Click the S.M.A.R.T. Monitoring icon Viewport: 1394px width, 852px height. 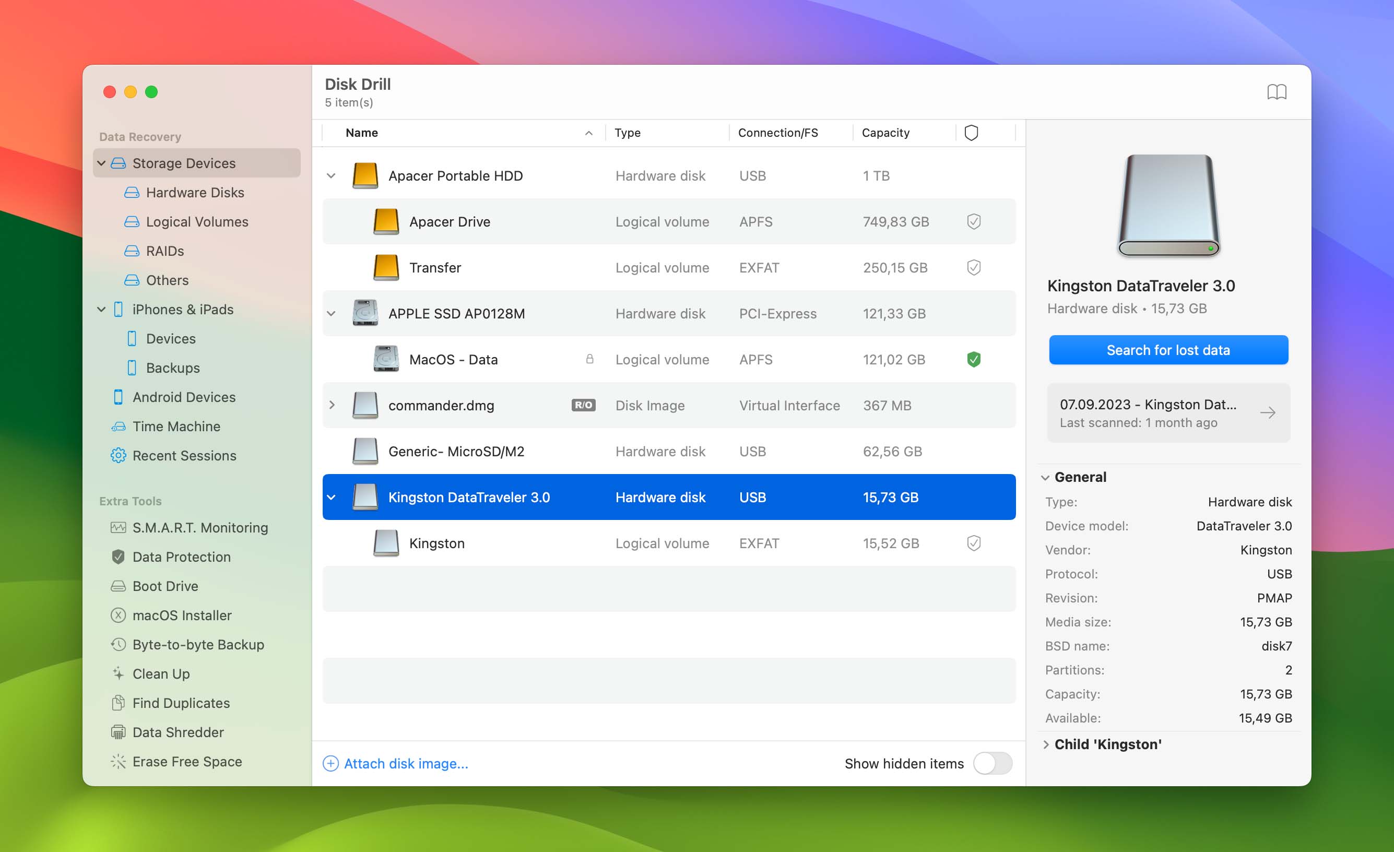(x=116, y=527)
